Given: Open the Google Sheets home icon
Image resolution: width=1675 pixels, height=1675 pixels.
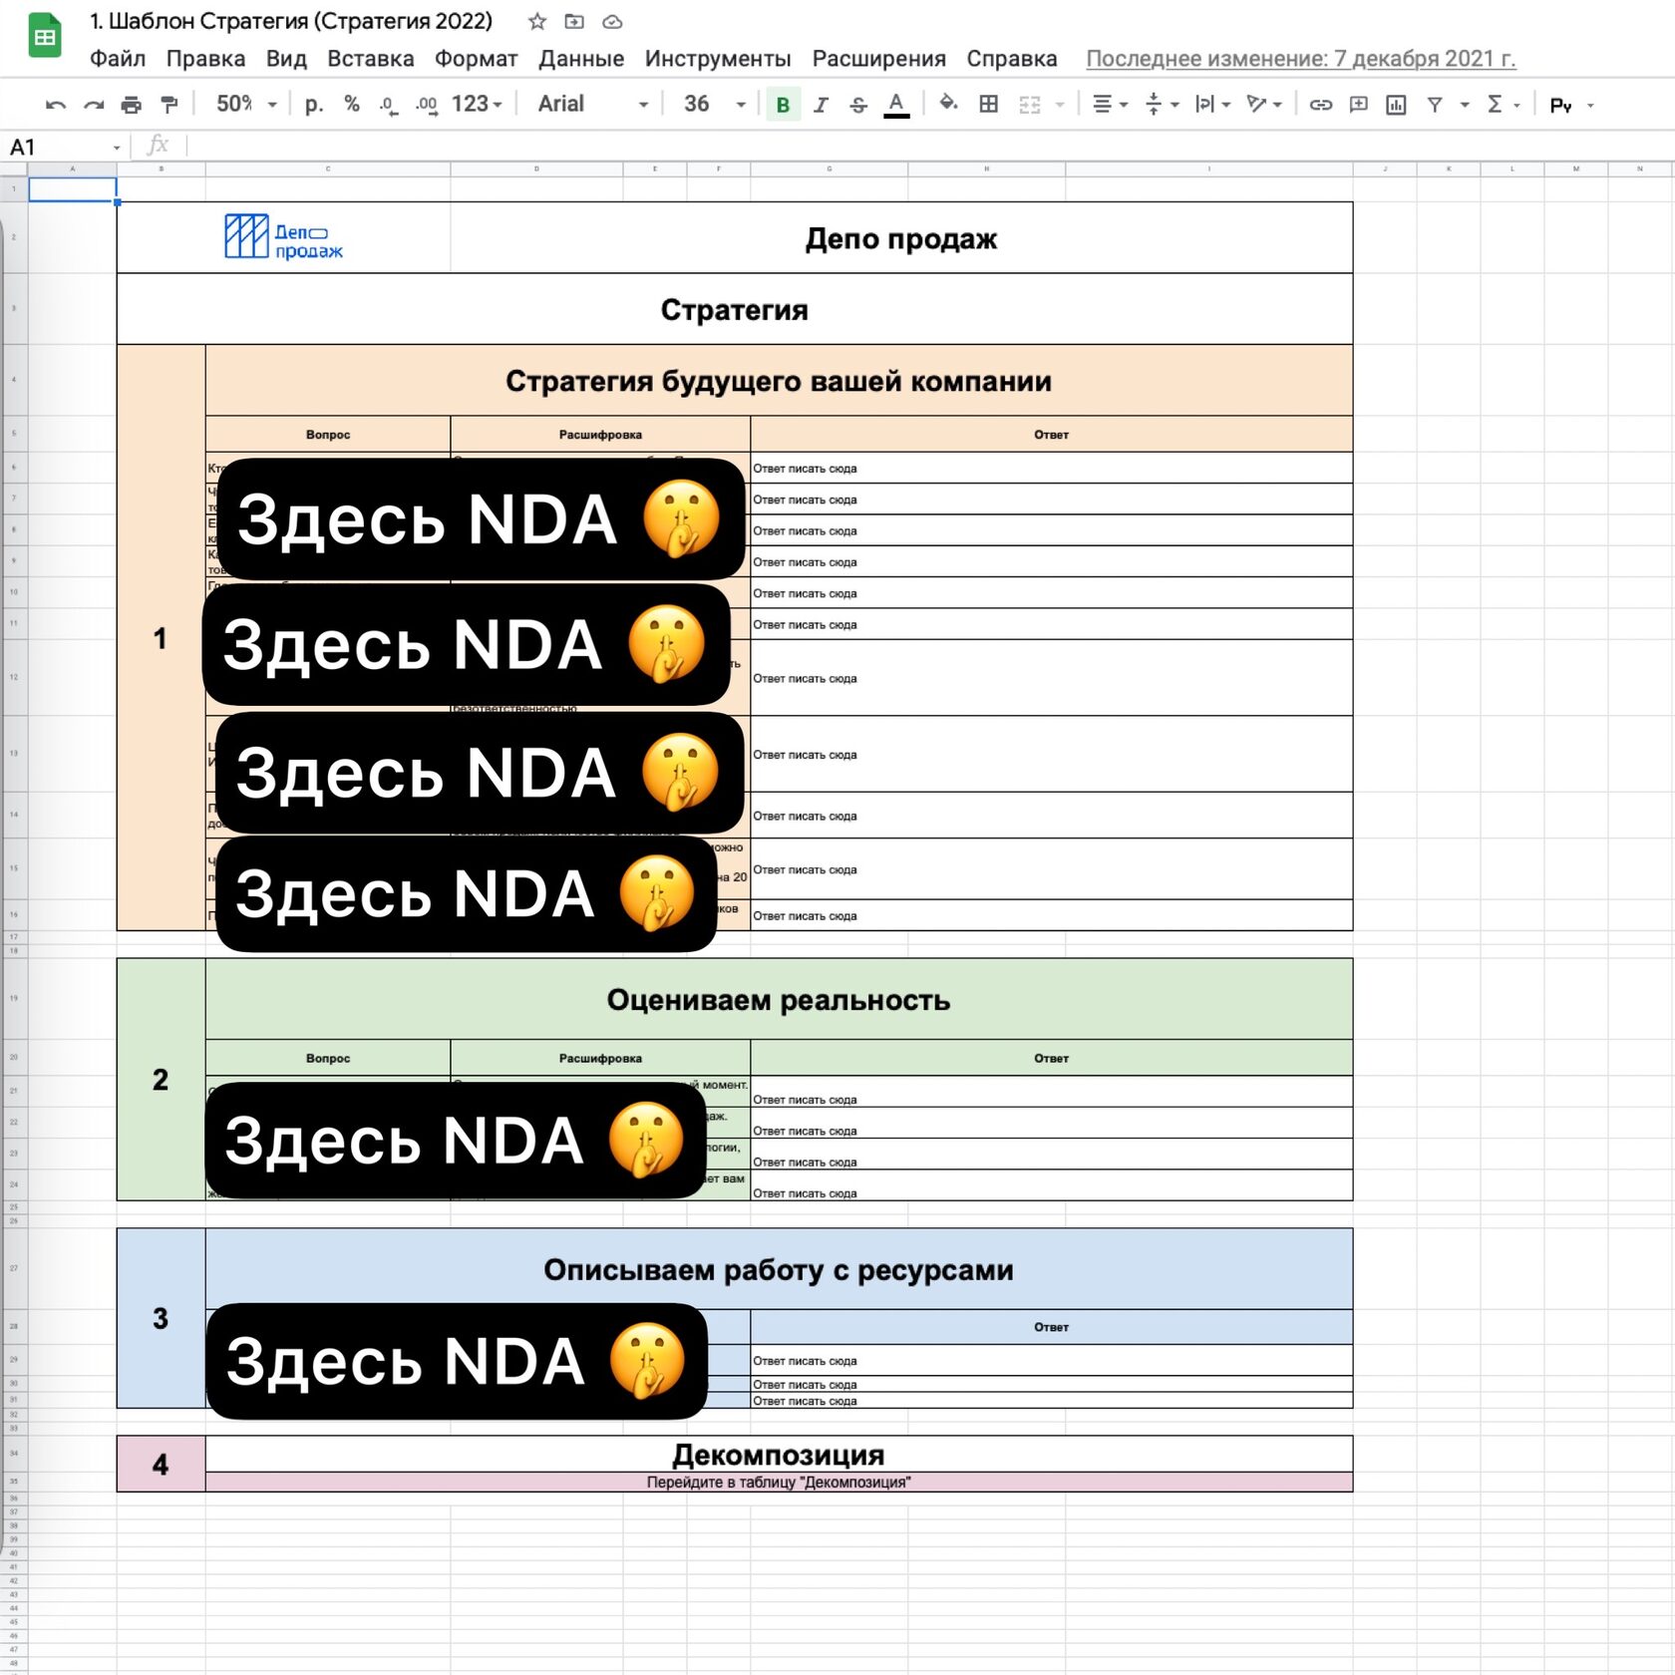Looking at the screenshot, I should (45, 37).
